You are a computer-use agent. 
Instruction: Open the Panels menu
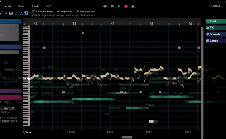tap(35, 6)
